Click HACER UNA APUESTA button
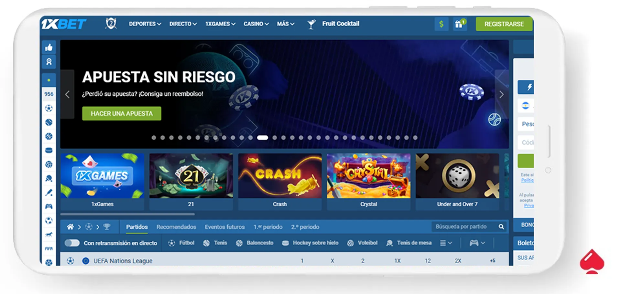The width and height of the screenshot is (621, 294). tap(122, 113)
